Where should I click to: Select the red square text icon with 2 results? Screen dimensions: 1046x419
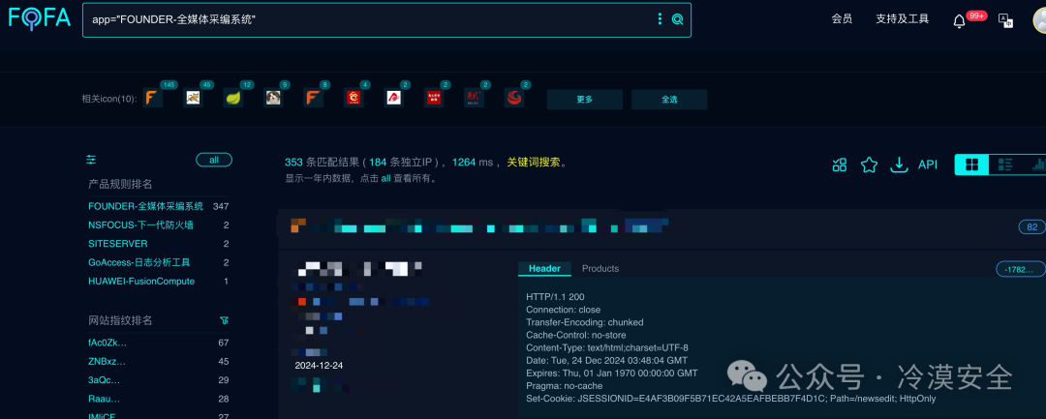coord(434,98)
